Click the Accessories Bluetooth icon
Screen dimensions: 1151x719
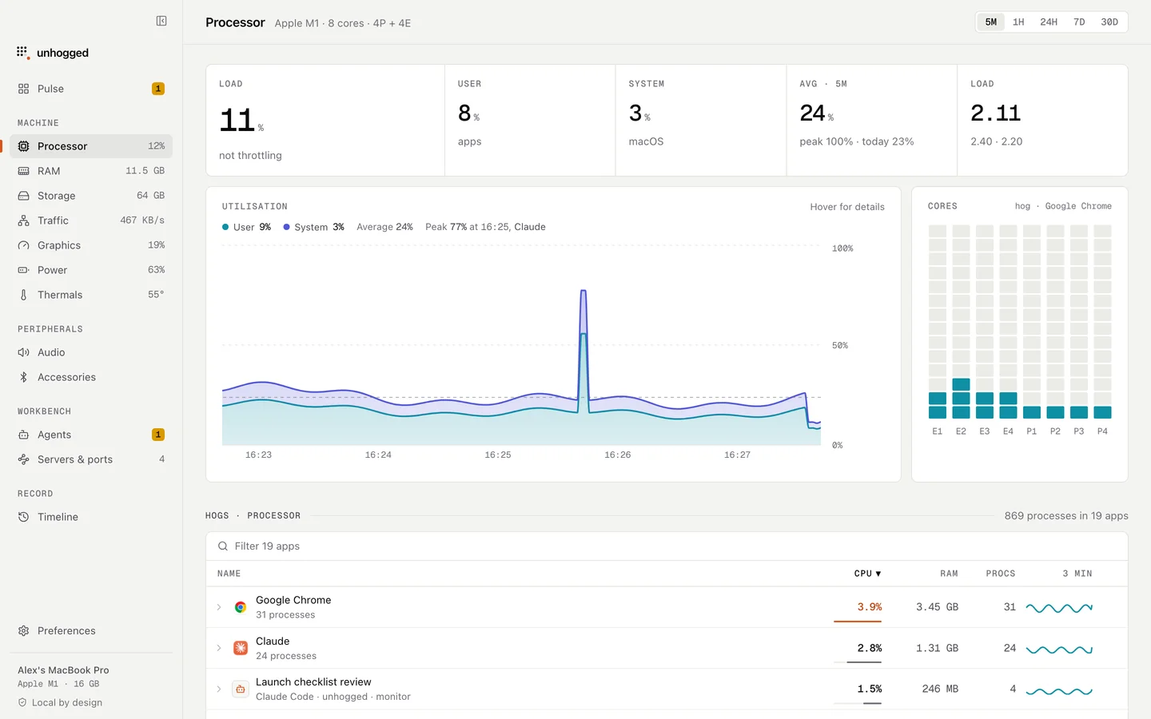pos(23,377)
